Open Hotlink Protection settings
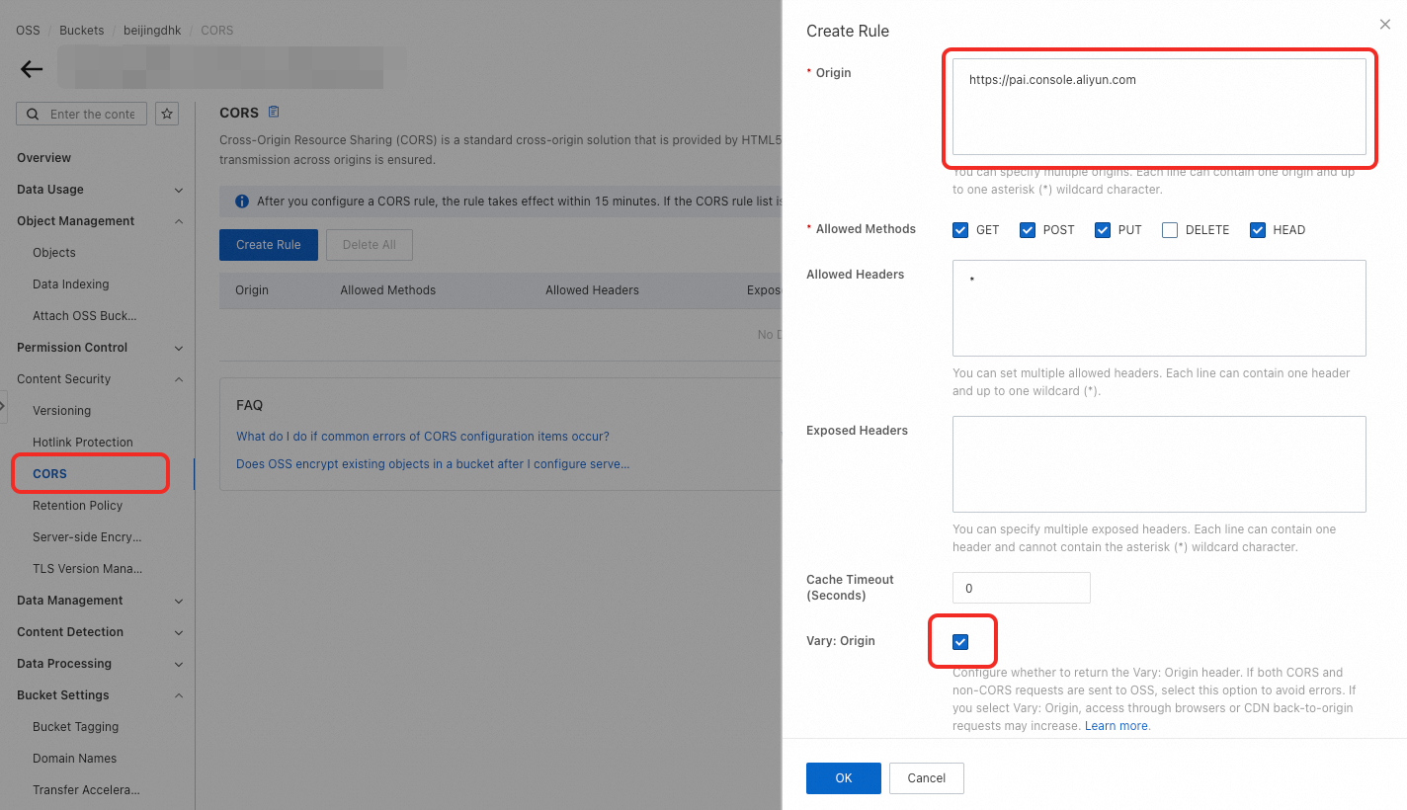This screenshot has width=1407, height=810. [x=83, y=443]
